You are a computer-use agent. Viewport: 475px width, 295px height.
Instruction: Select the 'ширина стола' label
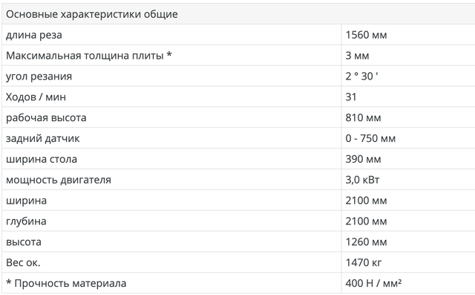(x=42, y=159)
